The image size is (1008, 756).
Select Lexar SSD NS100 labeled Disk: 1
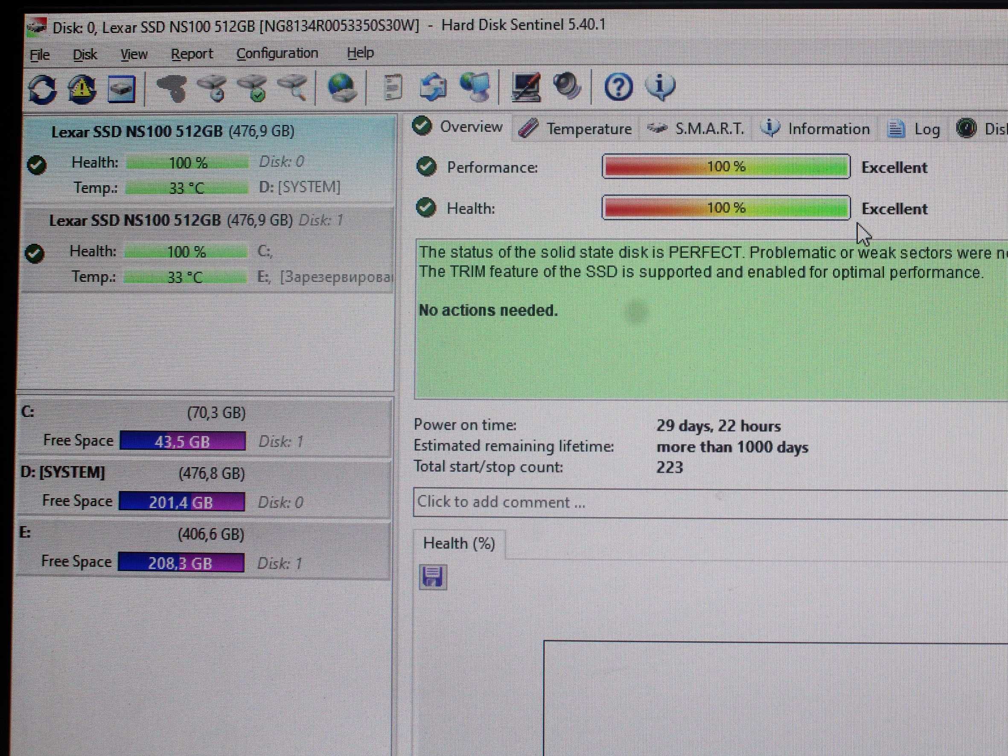point(208,249)
